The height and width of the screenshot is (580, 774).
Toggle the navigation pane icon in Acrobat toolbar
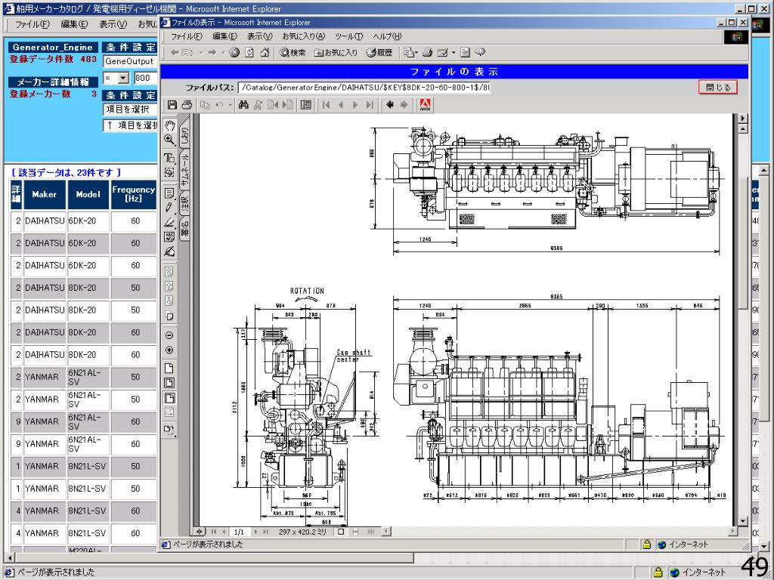pyautogui.click(x=306, y=104)
